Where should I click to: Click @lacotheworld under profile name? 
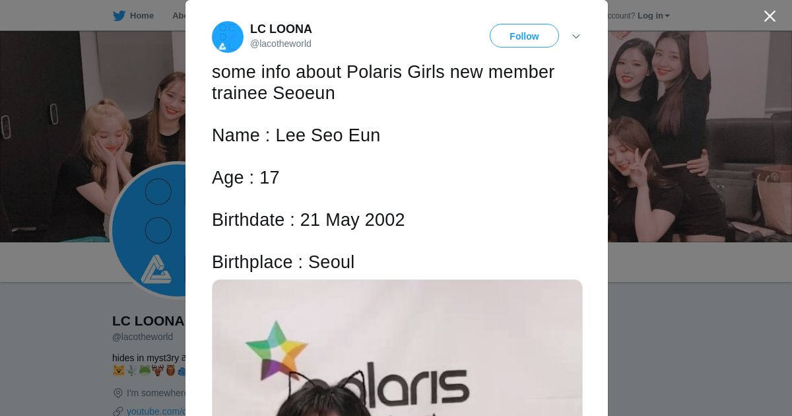(x=143, y=337)
